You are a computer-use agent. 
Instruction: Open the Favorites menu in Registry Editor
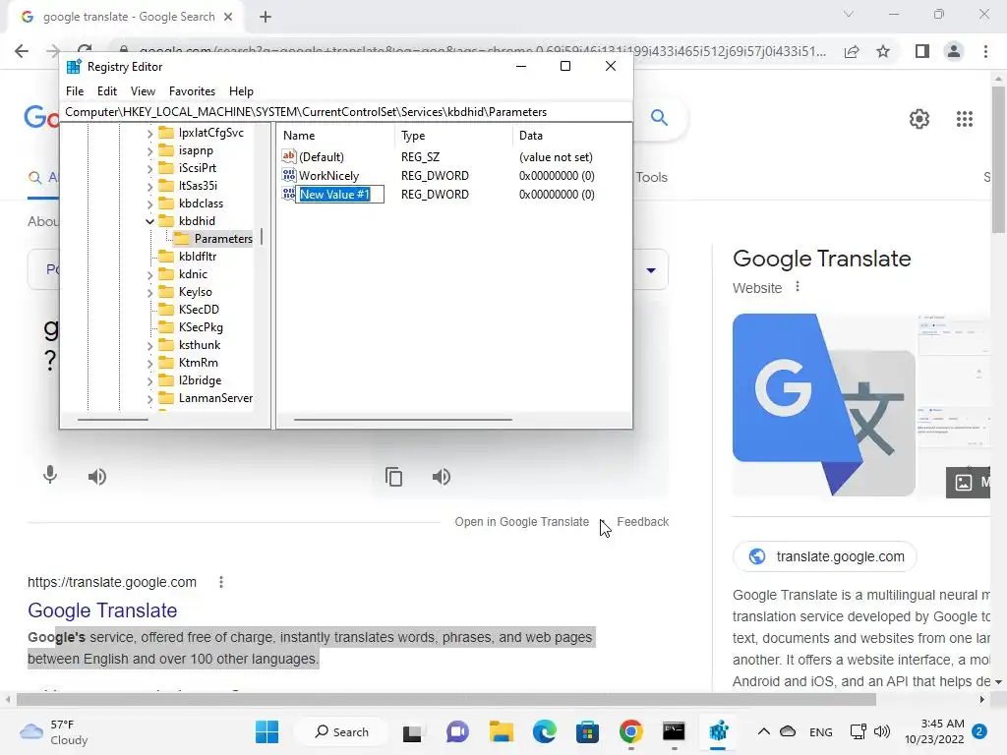point(192,91)
